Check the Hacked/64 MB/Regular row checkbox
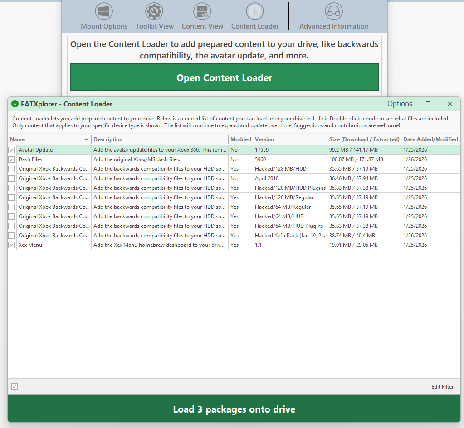464x428 pixels. point(11,207)
